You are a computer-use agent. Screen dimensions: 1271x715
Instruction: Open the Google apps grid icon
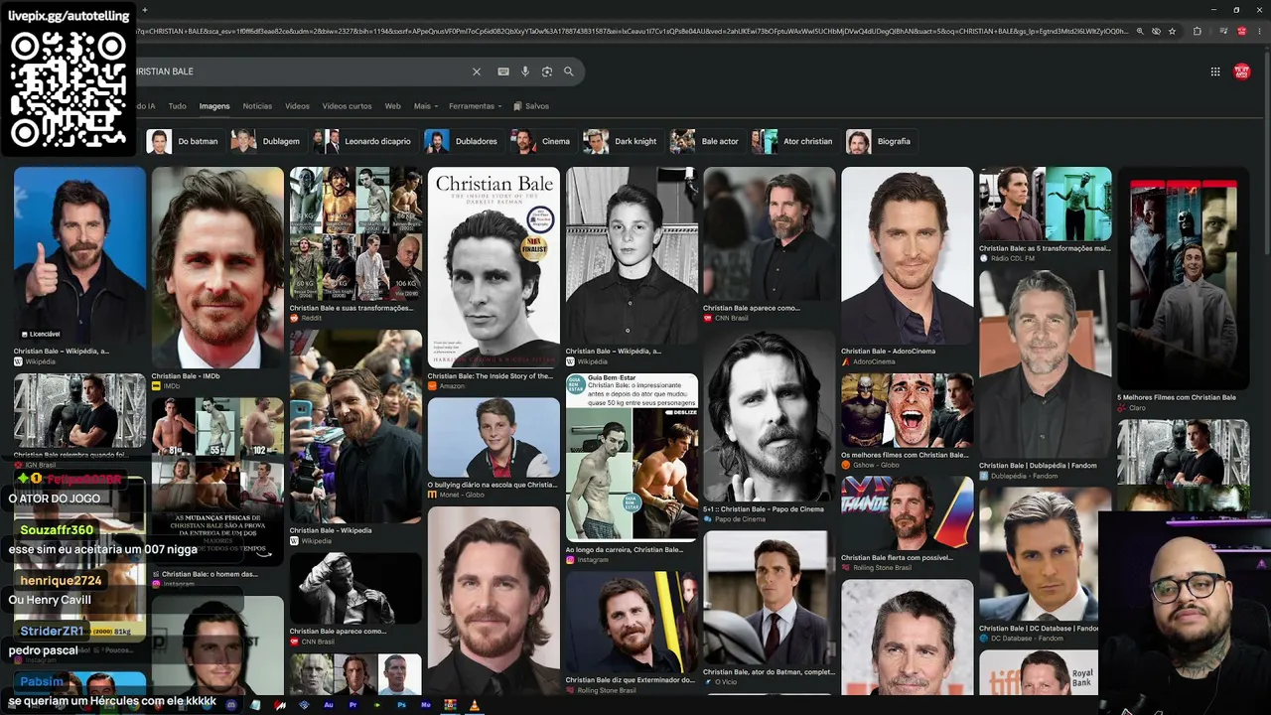1215,71
